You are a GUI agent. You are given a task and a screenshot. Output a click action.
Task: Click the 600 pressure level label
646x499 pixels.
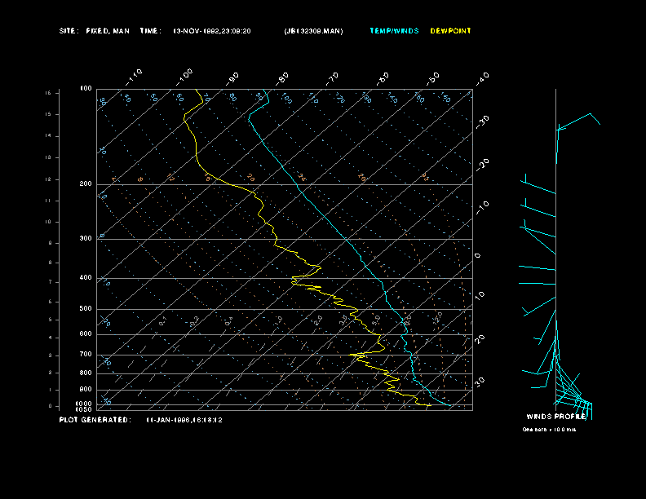[86, 333]
